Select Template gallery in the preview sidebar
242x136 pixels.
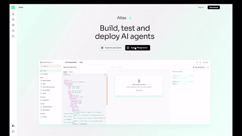[x=47, y=107]
